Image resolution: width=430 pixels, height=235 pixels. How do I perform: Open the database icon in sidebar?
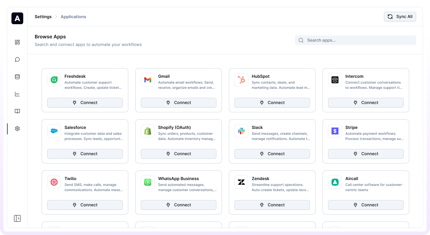click(17, 77)
